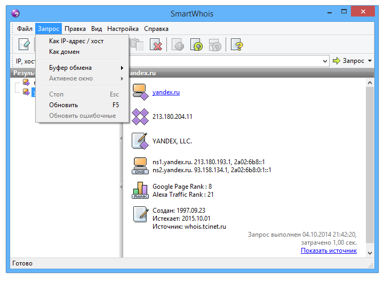Click the paste clipboard toolbar icon
The image size is (384, 282).
(137, 44)
